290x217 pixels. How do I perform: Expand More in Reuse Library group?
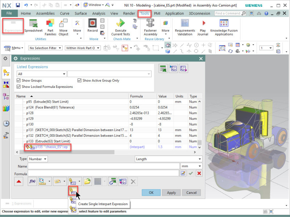[166, 28]
